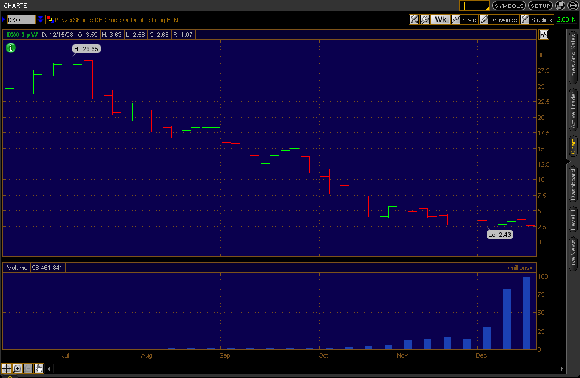Click the yellow-outlined grid layout selector

(472, 6)
